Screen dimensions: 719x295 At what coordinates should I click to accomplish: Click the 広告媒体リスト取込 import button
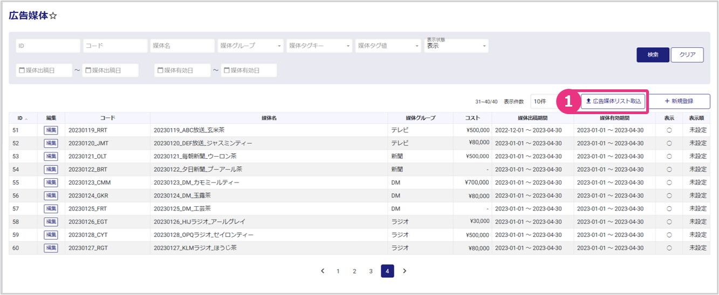click(x=613, y=101)
